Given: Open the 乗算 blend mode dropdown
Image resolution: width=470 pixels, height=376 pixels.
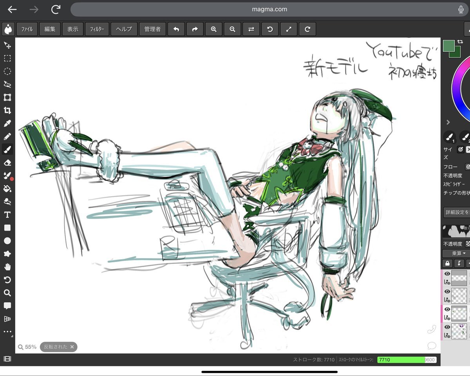Looking at the screenshot, I should point(457,253).
